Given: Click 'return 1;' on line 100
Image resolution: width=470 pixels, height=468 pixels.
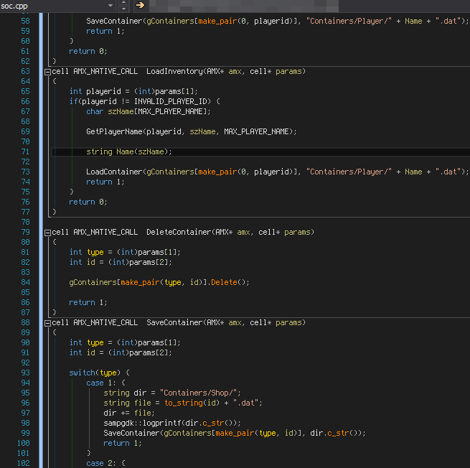Looking at the screenshot, I should [122, 443].
